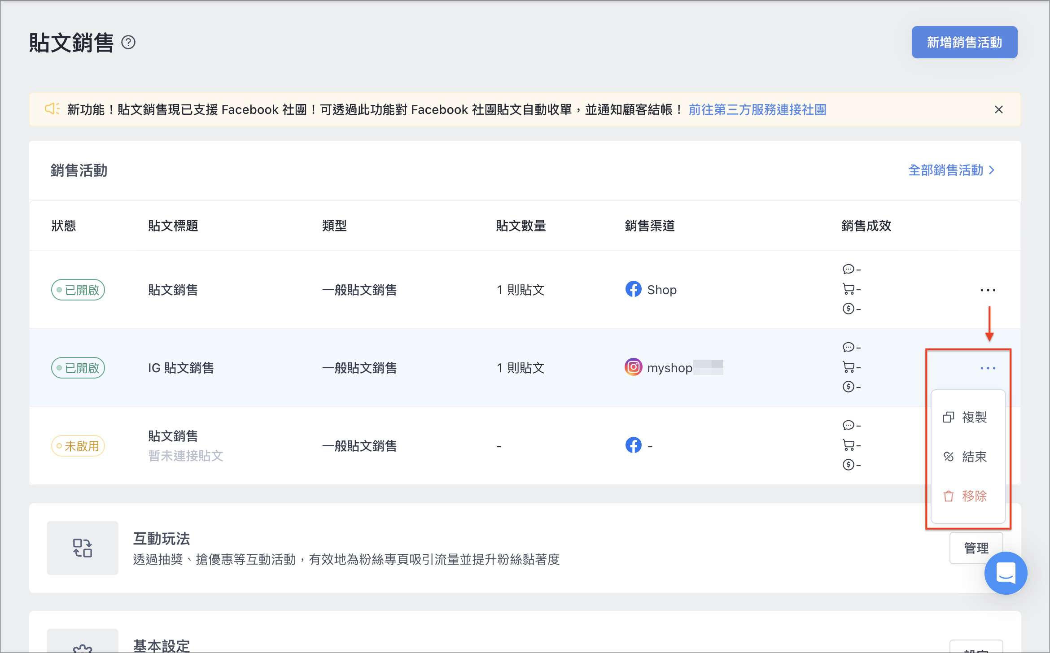Click dollar icon in 未啟用 row
1050x653 pixels.
pos(848,465)
